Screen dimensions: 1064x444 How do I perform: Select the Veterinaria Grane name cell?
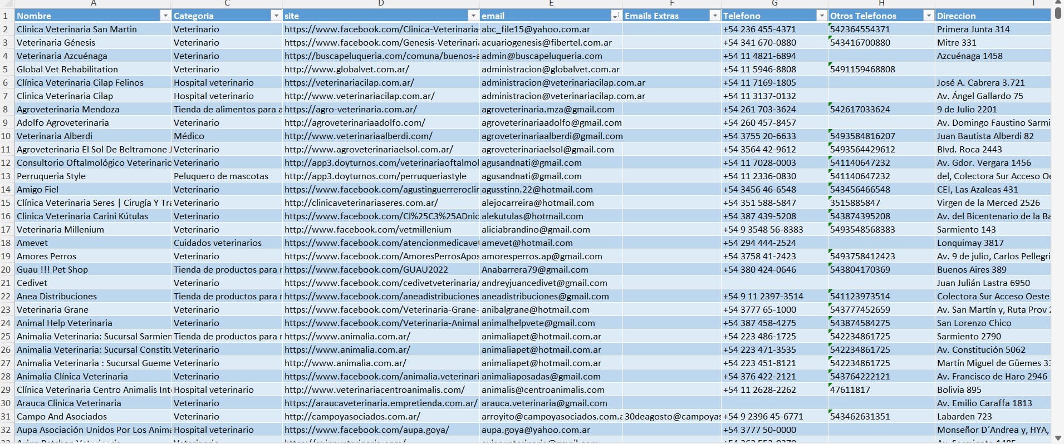click(94, 309)
